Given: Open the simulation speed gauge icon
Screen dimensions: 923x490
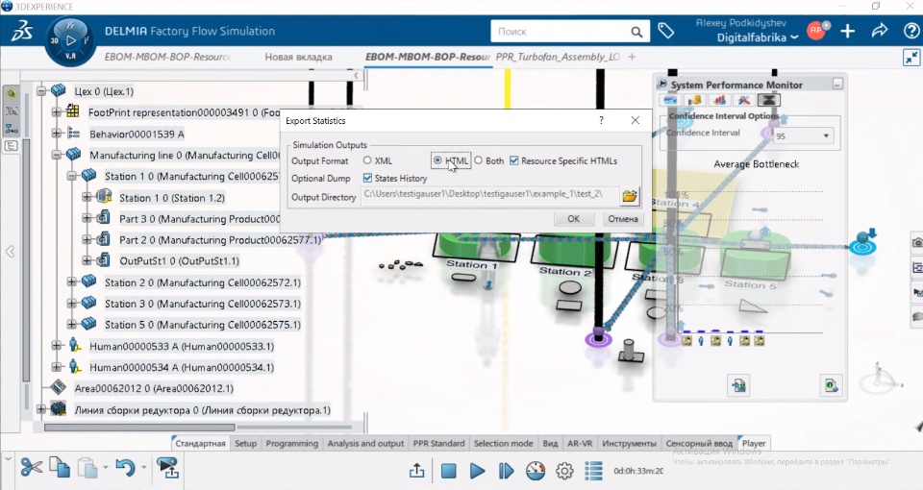Looking at the screenshot, I should pos(536,471).
